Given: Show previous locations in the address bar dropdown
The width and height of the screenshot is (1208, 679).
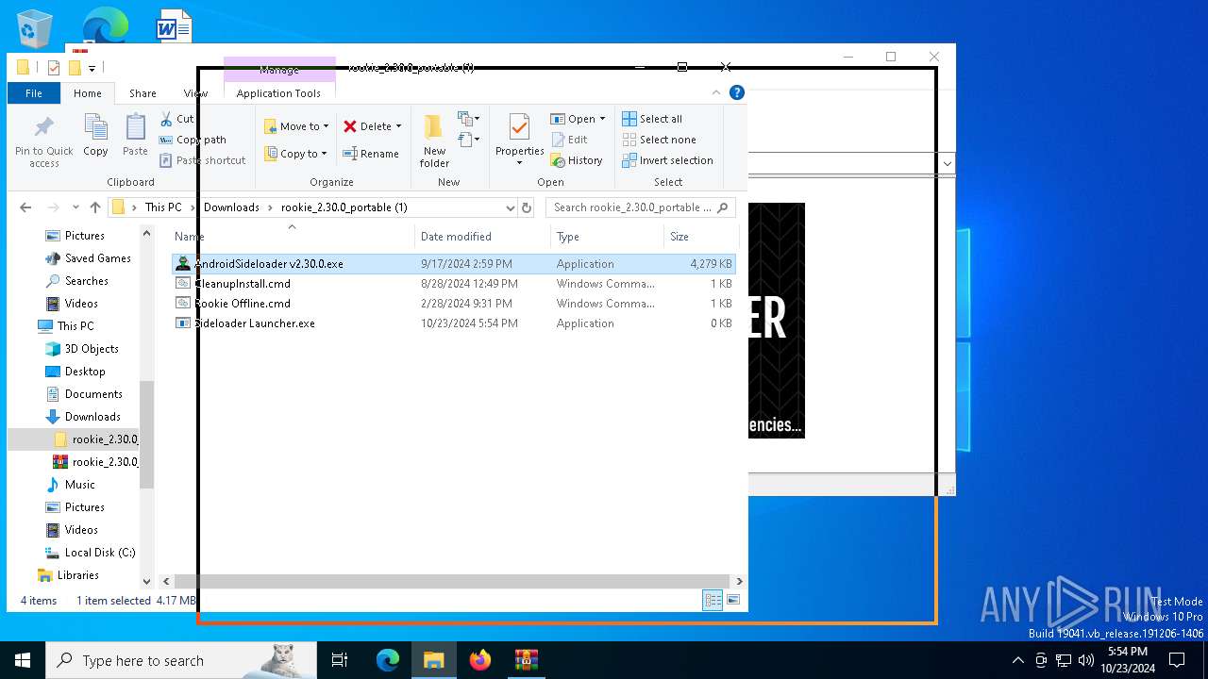Looking at the screenshot, I should pos(511,207).
